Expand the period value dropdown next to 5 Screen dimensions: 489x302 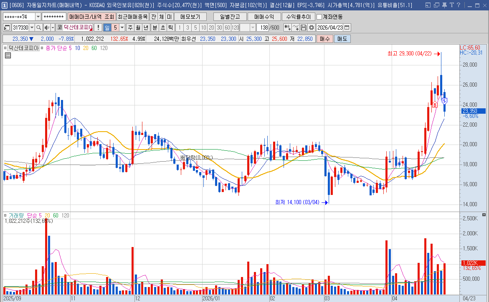coord(122,27)
